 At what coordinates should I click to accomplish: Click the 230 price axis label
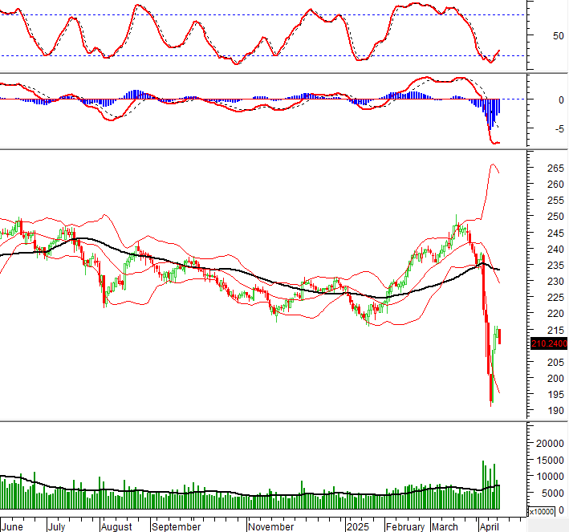click(555, 281)
